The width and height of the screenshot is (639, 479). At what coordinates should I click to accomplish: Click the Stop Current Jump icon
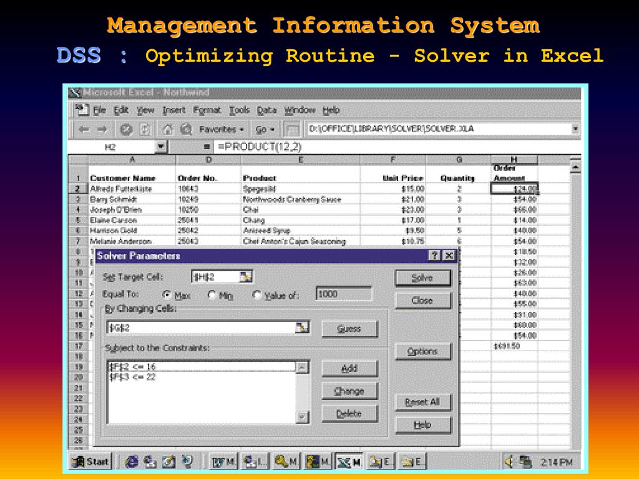[x=126, y=130]
